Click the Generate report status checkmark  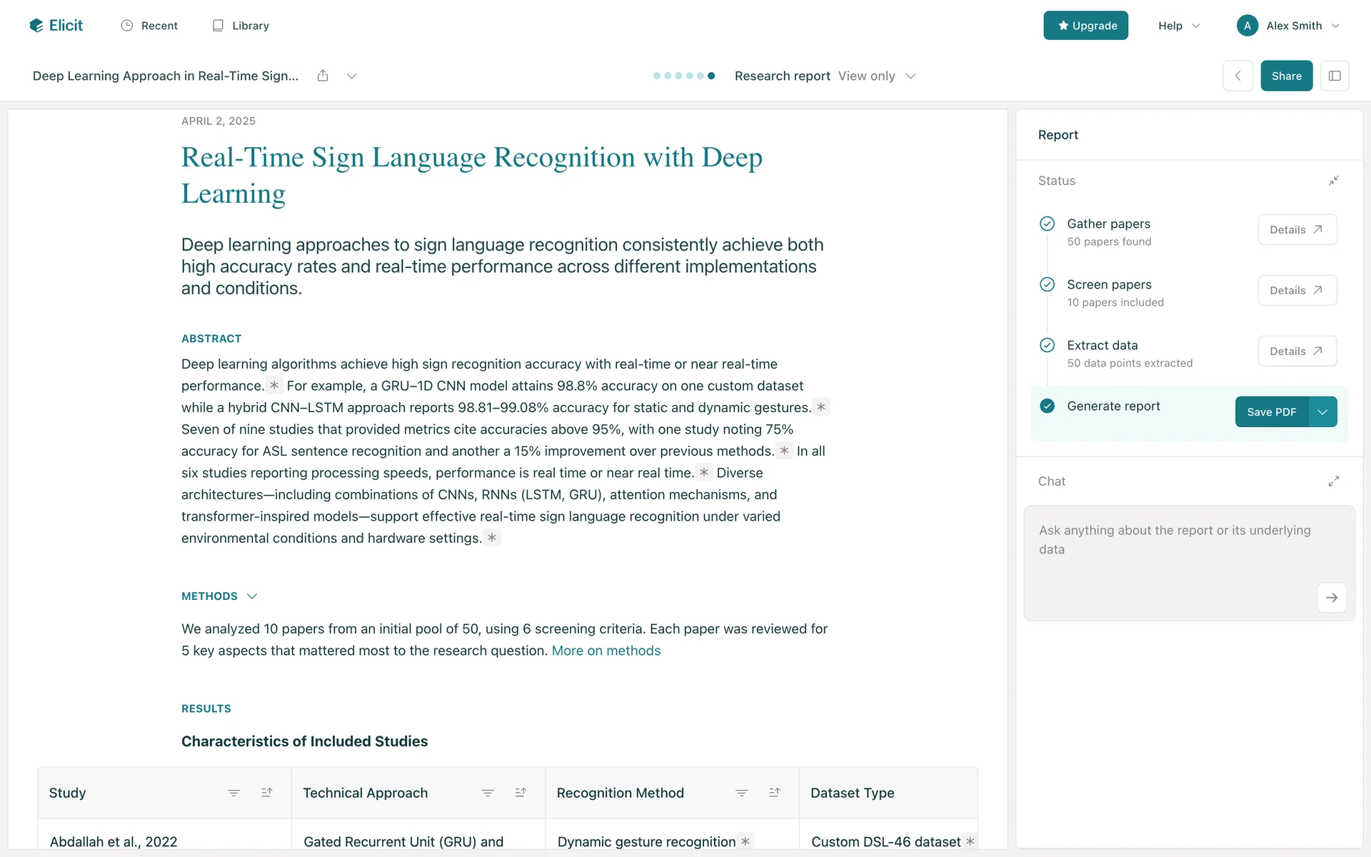tap(1047, 406)
